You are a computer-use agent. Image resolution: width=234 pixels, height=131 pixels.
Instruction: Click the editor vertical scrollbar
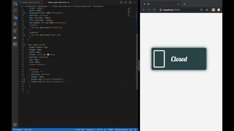[x=137, y=61]
